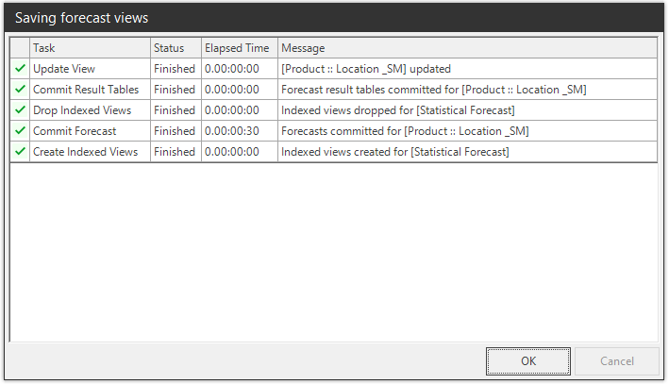
Task: Click Finished status in Commit Forecast row
Action: pos(174,131)
